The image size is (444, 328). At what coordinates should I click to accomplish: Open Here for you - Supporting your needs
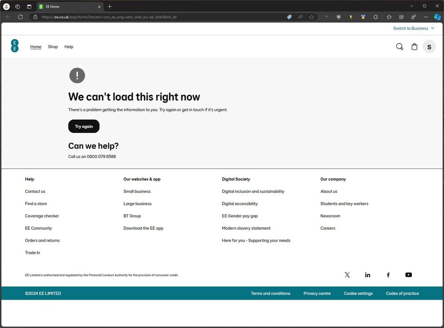tap(256, 240)
